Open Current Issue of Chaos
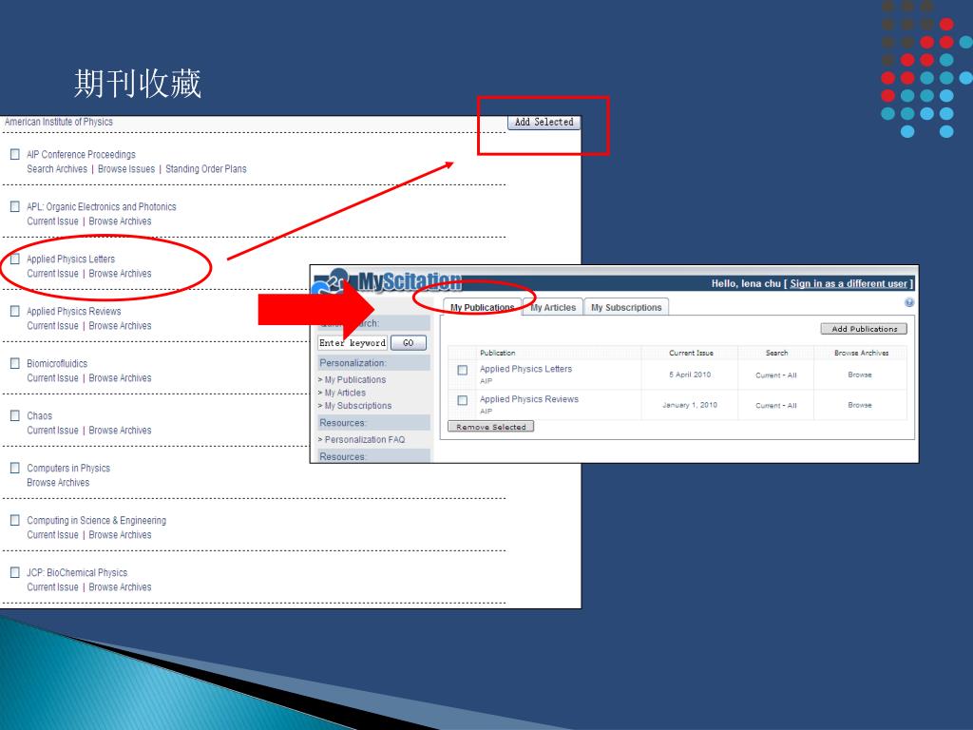The image size is (973, 730). point(53,431)
